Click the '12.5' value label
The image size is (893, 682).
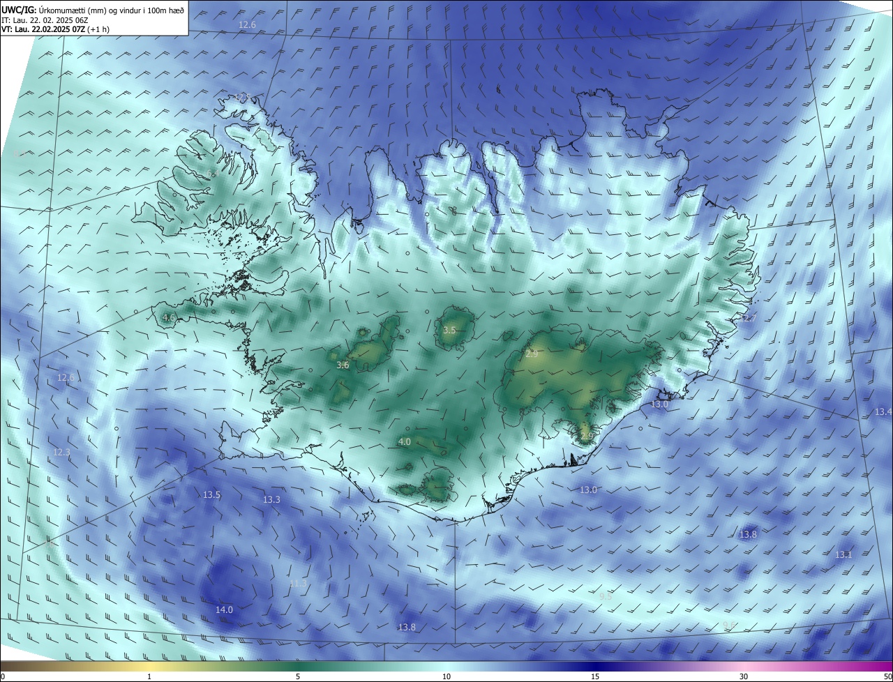pyautogui.click(x=242, y=97)
